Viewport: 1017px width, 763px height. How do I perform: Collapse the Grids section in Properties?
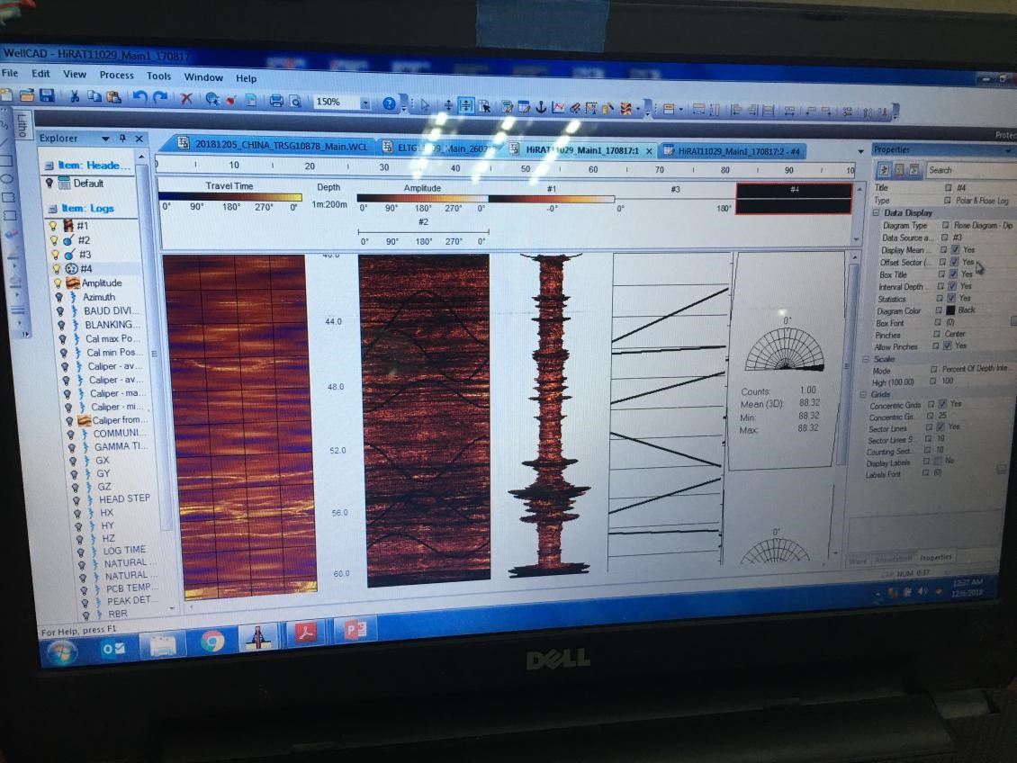pyautogui.click(x=865, y=394)
